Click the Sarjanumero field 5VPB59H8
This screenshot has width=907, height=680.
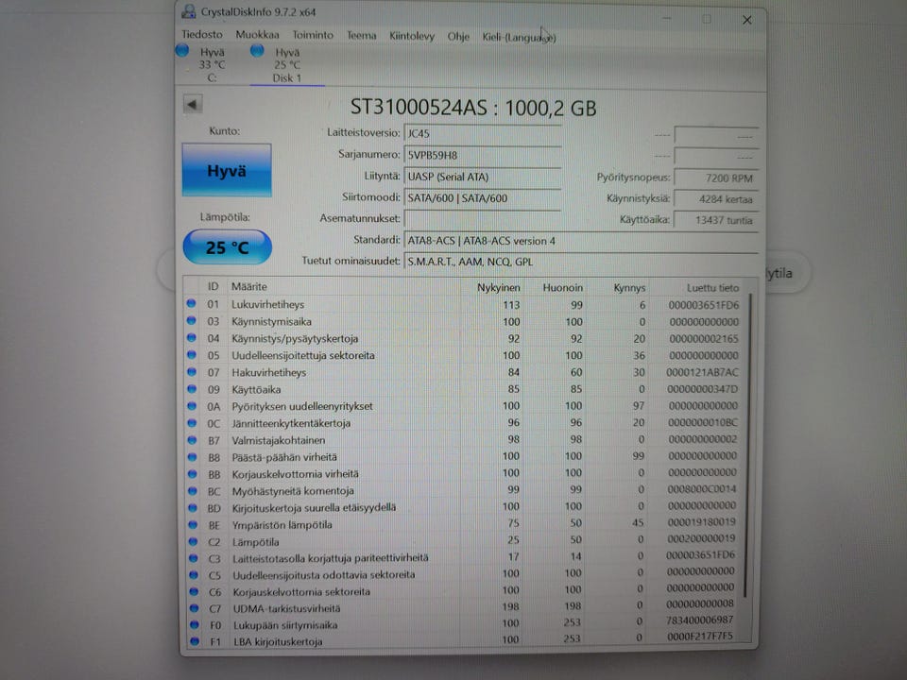[x=483, y=155]
